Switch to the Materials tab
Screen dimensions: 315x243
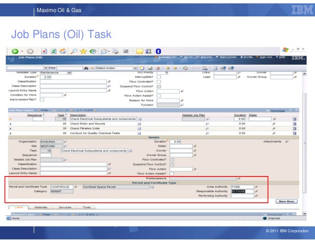pyautogui.click(x=41, y=207)
